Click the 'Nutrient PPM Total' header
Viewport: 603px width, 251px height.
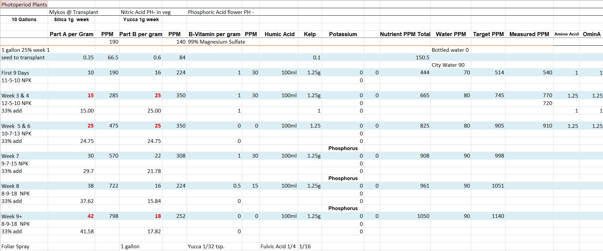[x=405, y=34]
